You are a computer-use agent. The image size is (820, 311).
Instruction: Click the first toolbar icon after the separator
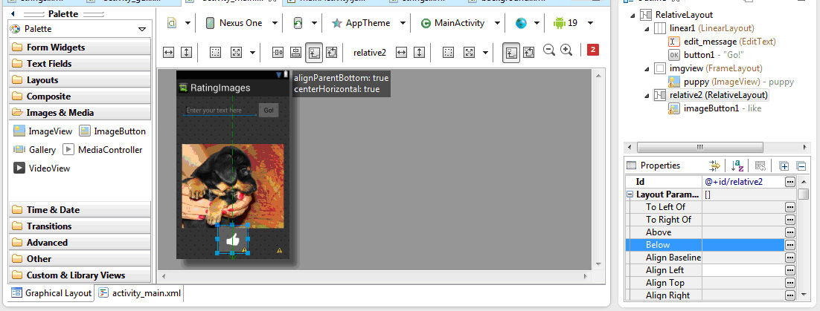pyautogui.click(x=278, y=52)
